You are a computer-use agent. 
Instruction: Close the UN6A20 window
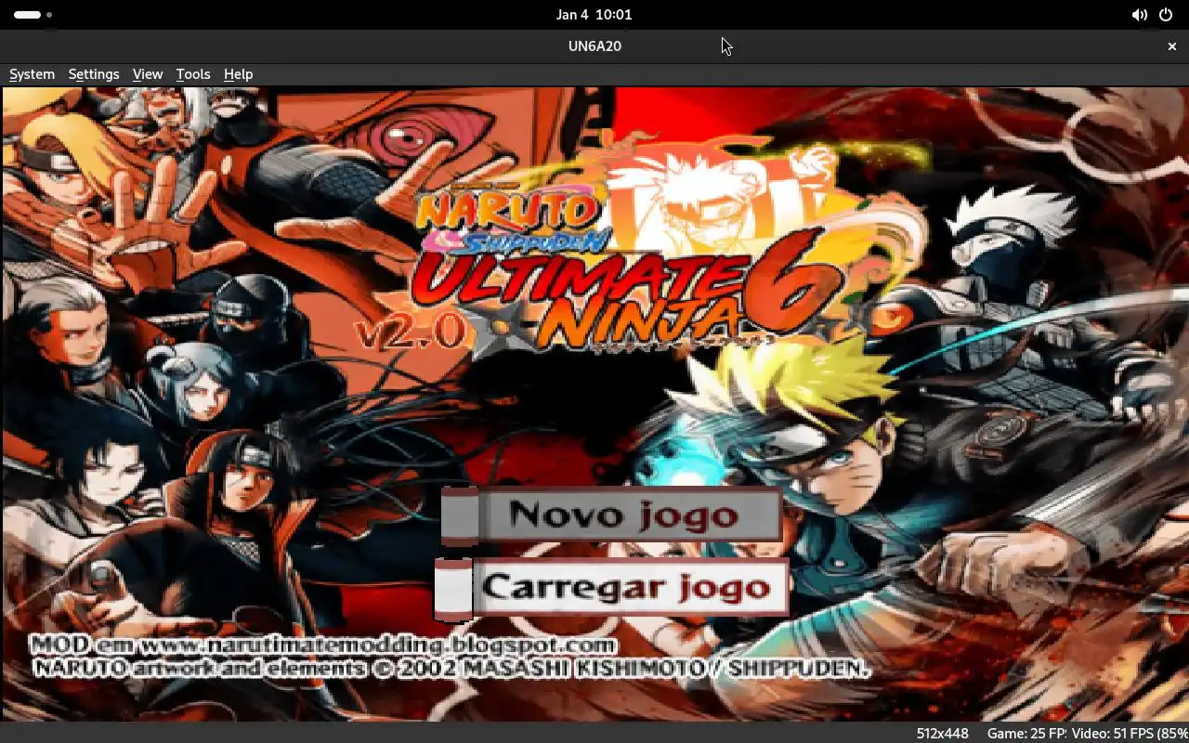point(1172,46)
